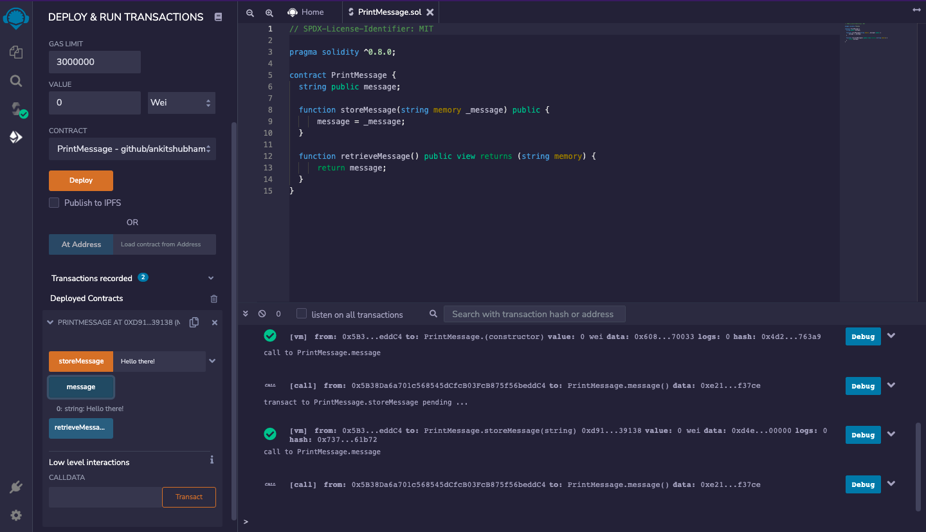The height and width of the screenshot is (532, 926).
Task: Toggle the Publish to IPFS checkbox
Action: (54, 203)
